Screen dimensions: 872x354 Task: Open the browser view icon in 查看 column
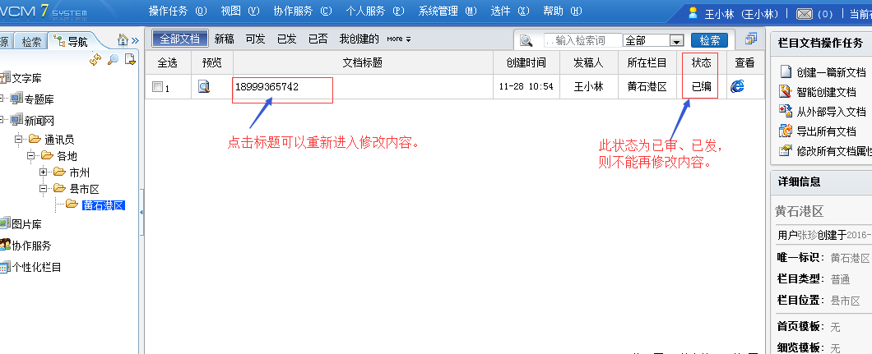click(x=737, y=86)
